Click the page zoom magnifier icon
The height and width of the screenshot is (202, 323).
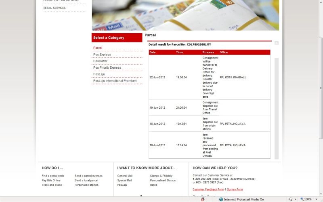pyautogui.click(x=302, y=199)
